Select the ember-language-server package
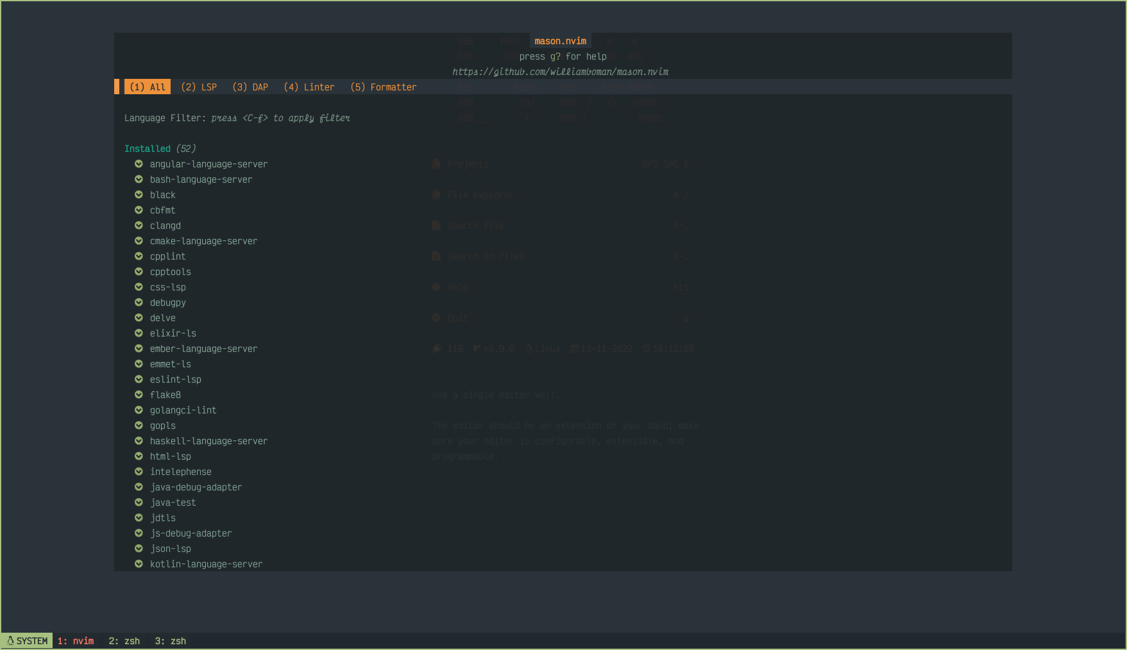 [x=204, y=349]
